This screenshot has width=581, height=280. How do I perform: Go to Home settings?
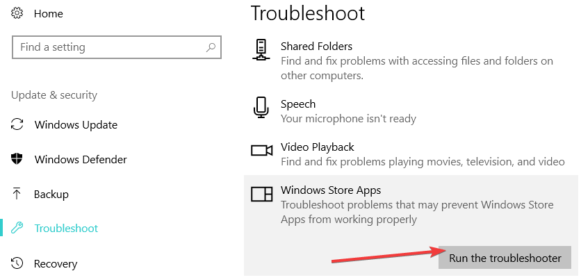pos(48,14)
